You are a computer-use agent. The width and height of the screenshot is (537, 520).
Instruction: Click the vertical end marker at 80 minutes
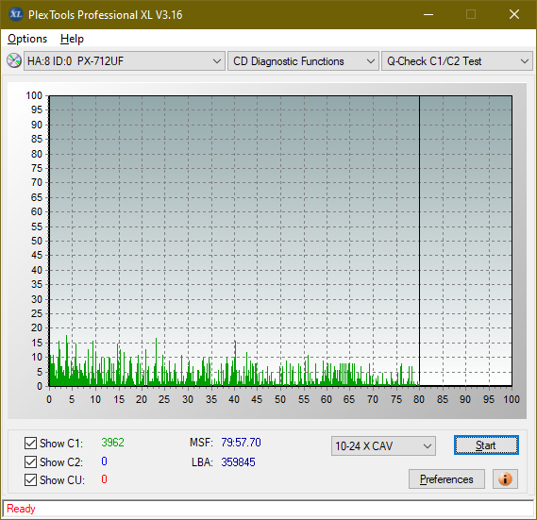coord(419,241)
